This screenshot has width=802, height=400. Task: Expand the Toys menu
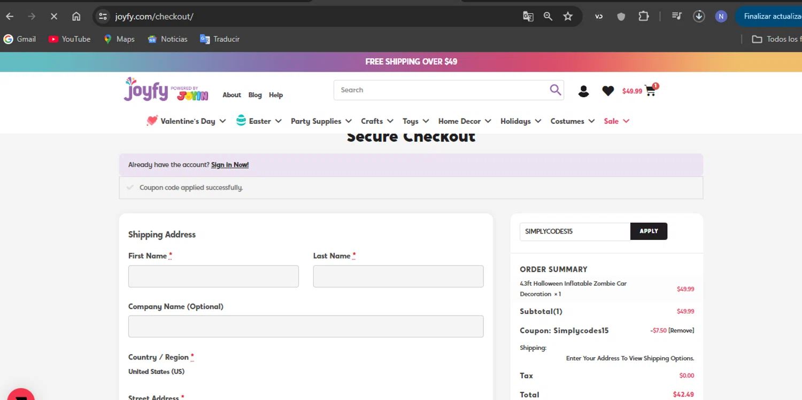[x=415, y=121]
